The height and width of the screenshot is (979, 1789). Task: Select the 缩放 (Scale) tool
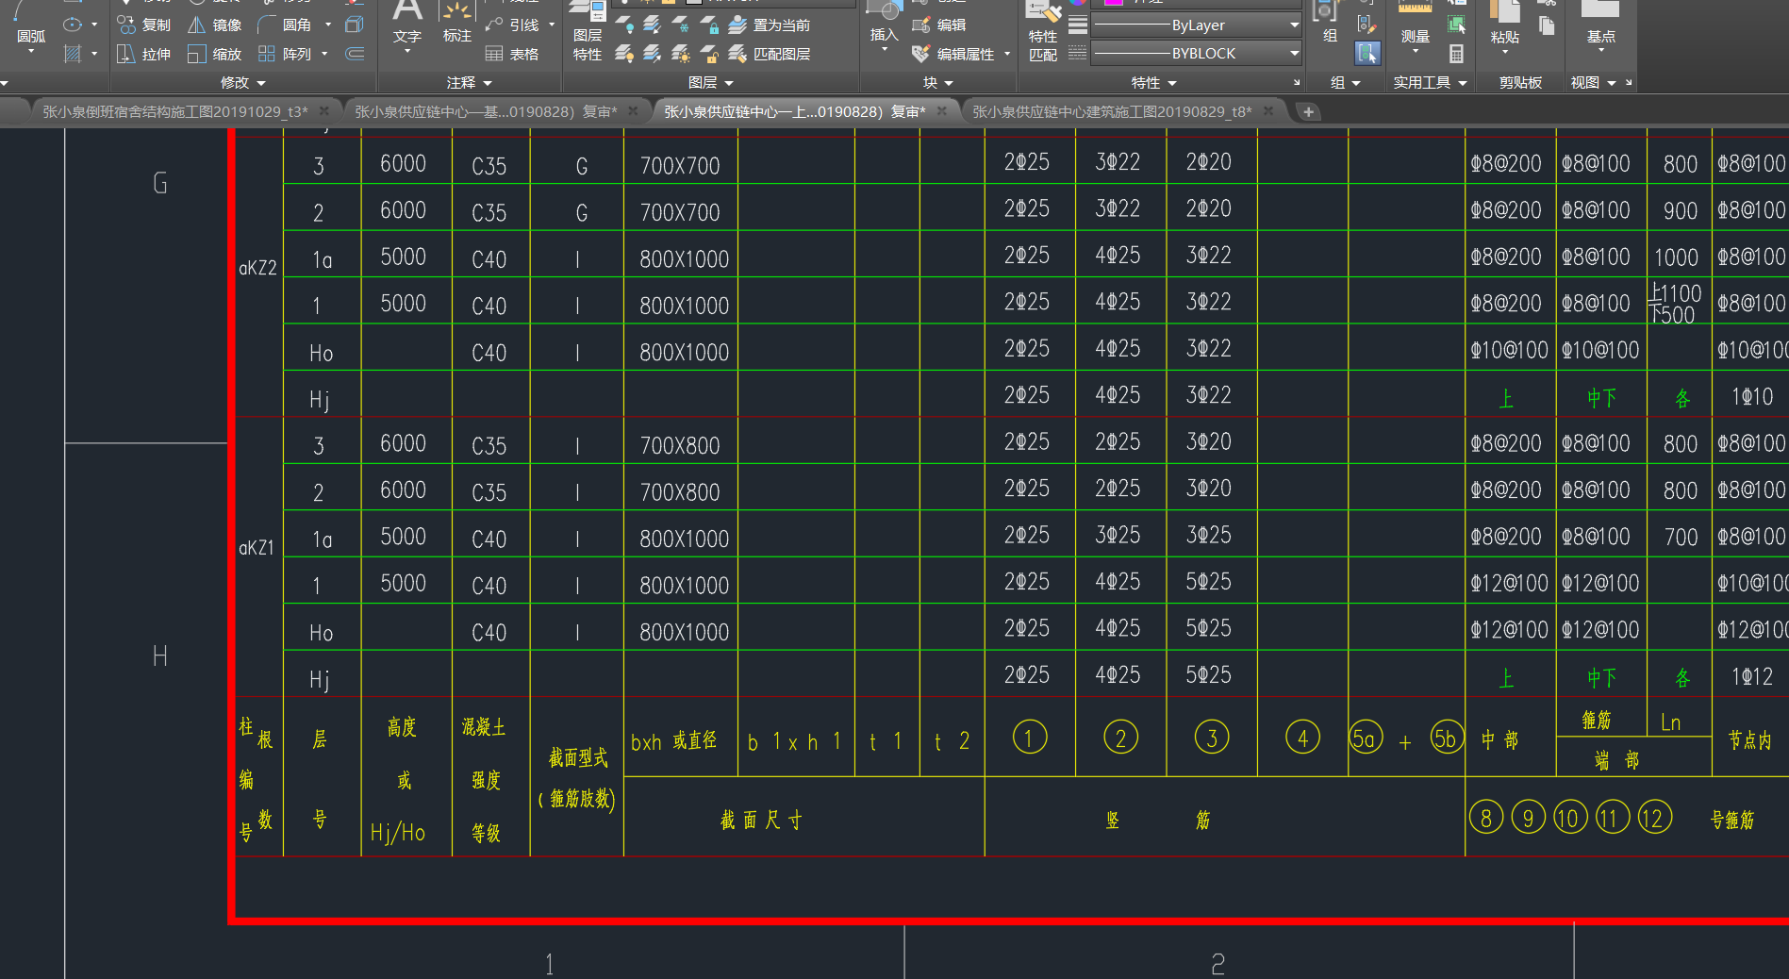click(x=215, y=55)
